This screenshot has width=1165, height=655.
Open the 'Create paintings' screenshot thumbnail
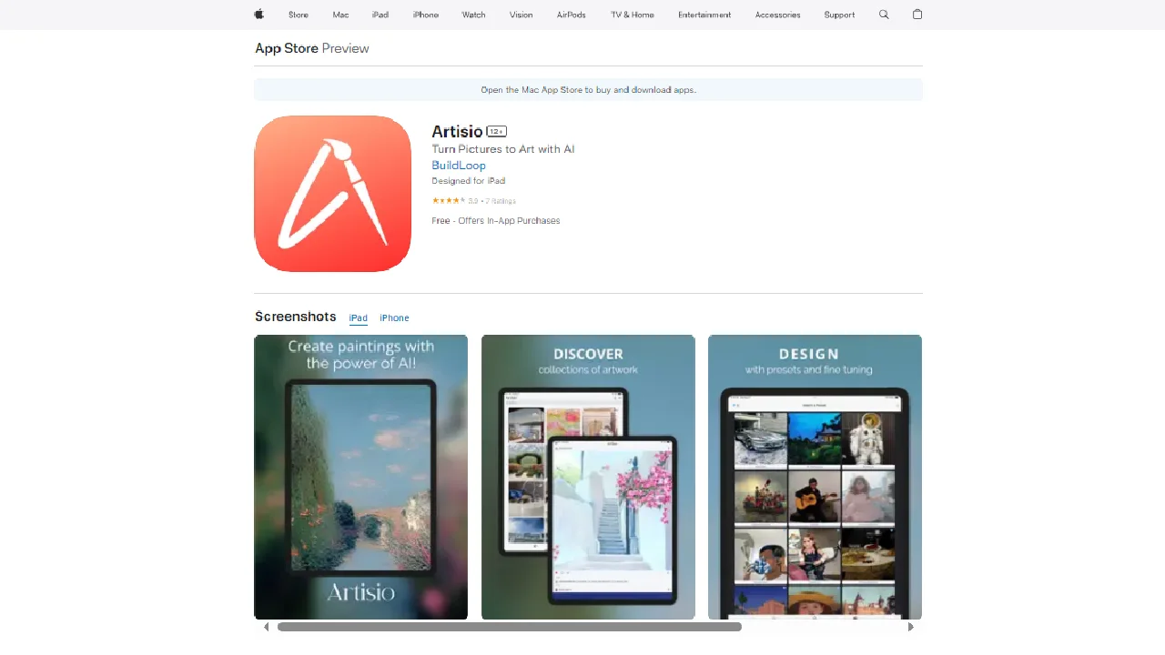click(360, 477)
